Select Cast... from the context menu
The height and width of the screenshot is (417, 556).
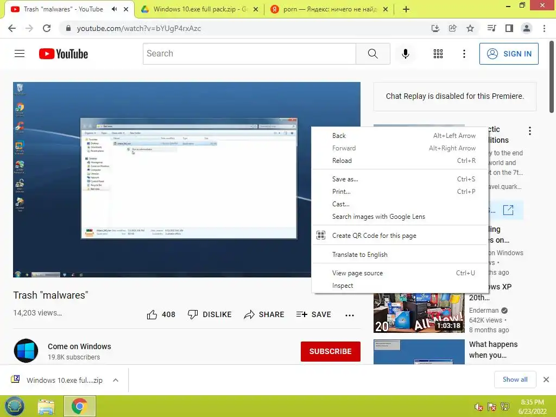tap(400, 204)
